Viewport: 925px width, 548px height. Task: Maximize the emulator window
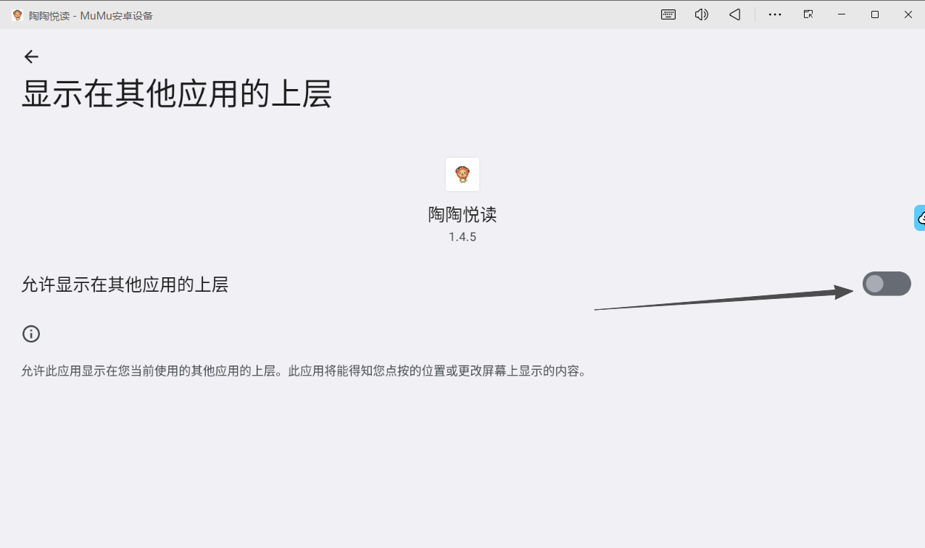pos(874,14)
